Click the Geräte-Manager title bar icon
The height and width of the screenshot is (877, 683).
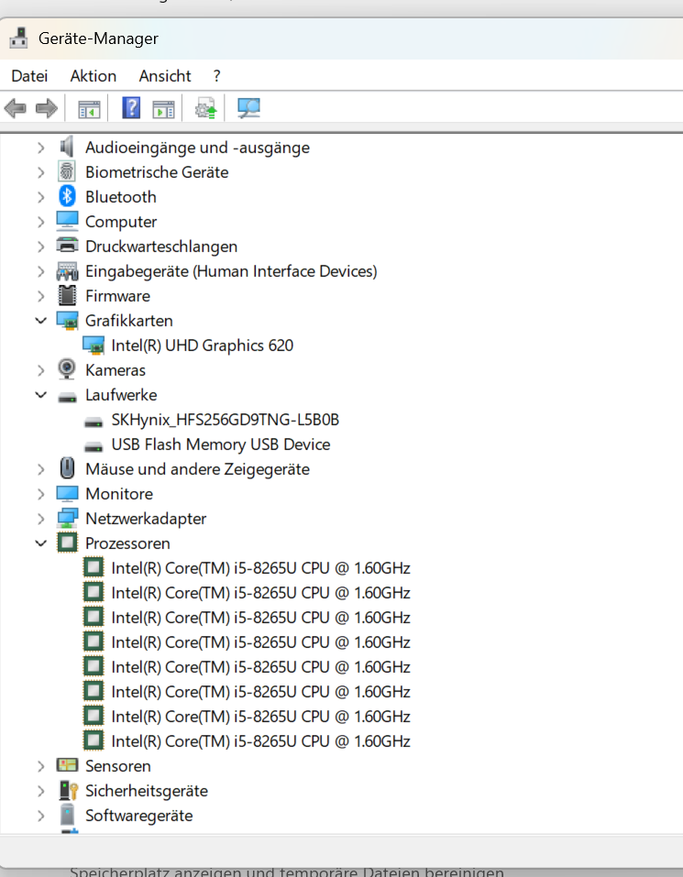[x=19, y=38]
